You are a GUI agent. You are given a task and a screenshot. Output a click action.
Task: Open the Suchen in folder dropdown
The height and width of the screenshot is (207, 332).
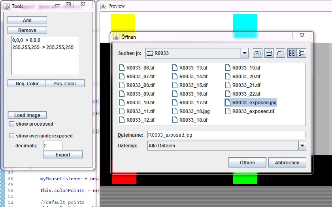245,53
